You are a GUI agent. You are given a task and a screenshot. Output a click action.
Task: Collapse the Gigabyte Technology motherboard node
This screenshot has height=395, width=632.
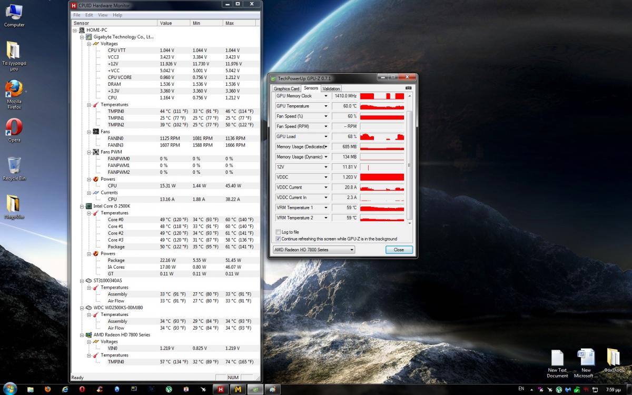tap(82, 37)
